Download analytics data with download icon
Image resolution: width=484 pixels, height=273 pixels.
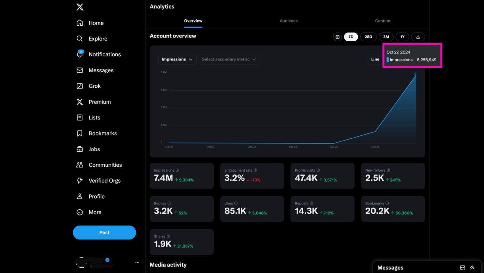pos(418,37)
